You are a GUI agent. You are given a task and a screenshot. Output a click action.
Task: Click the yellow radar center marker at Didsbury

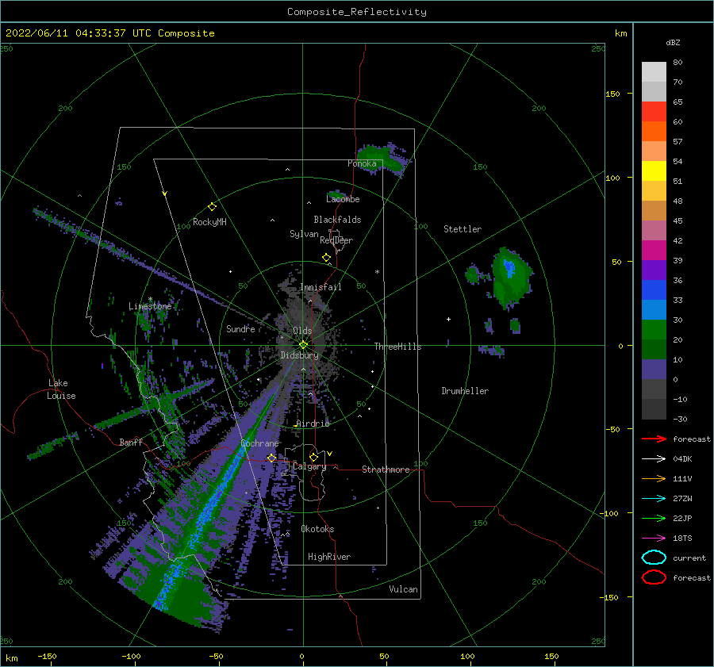click(x=303, y=345)
